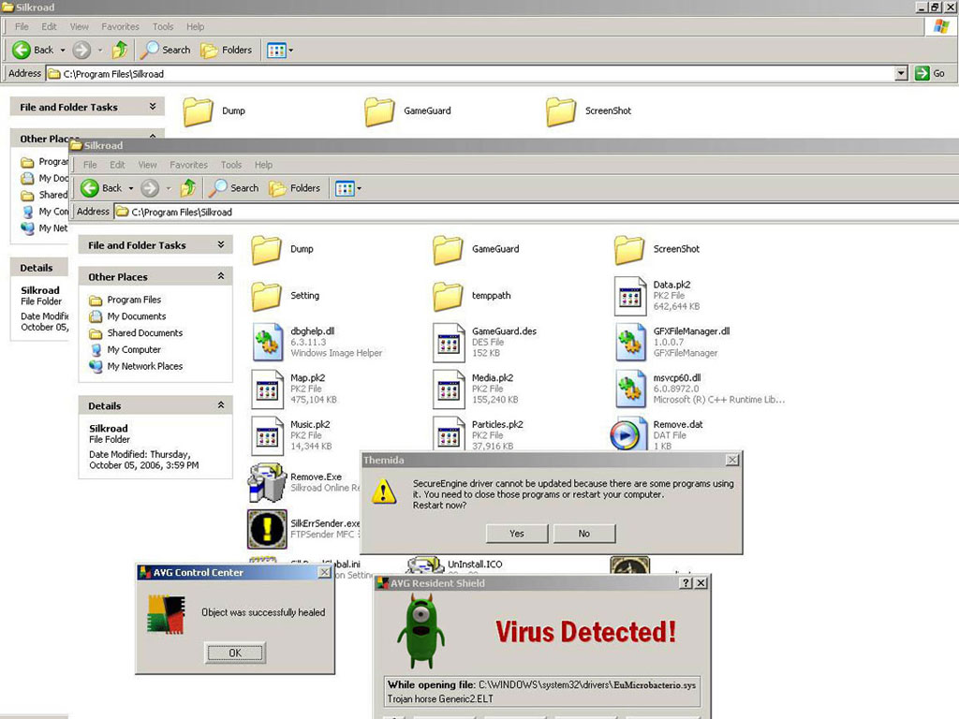Collapse File and Folder Tasks, rear window
This screenshot has width=959, height=719.
coord(153,107)
